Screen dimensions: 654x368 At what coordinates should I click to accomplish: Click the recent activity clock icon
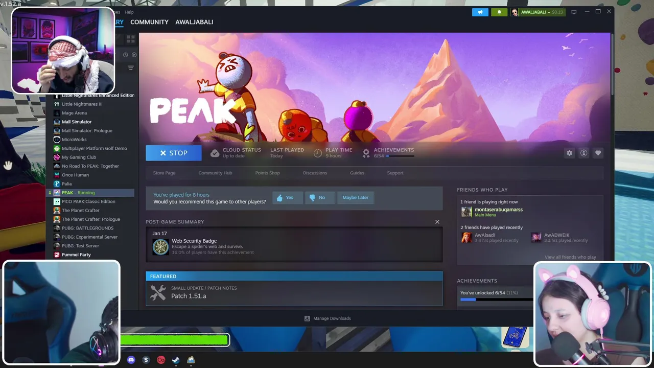(125, 55)
